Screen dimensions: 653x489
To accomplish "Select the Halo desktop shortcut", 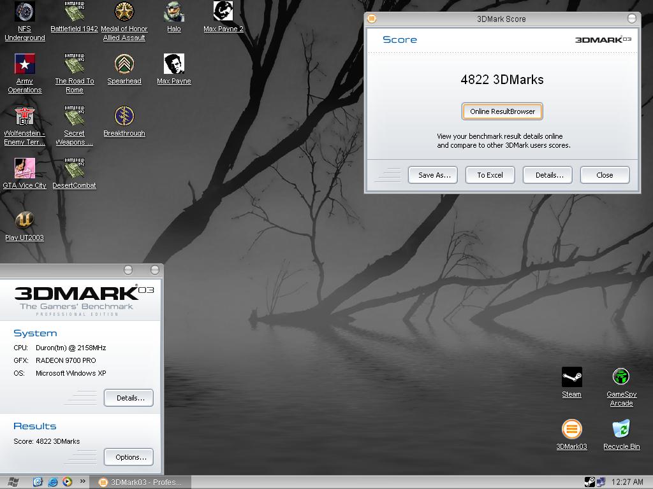I will tap(173, 12).
